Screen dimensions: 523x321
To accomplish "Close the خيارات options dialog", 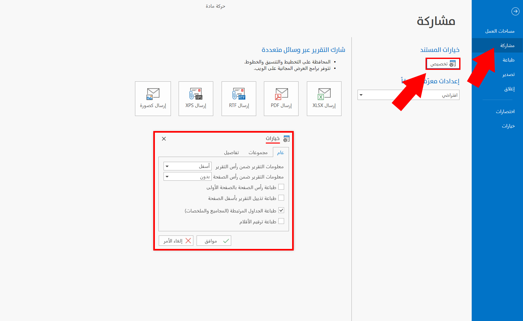I will coord(164,139).
